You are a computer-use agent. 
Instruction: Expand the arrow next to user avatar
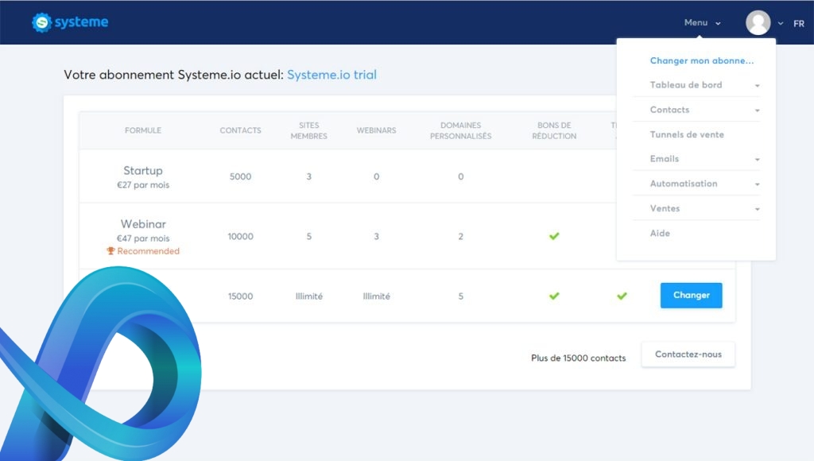click(781, 23)
